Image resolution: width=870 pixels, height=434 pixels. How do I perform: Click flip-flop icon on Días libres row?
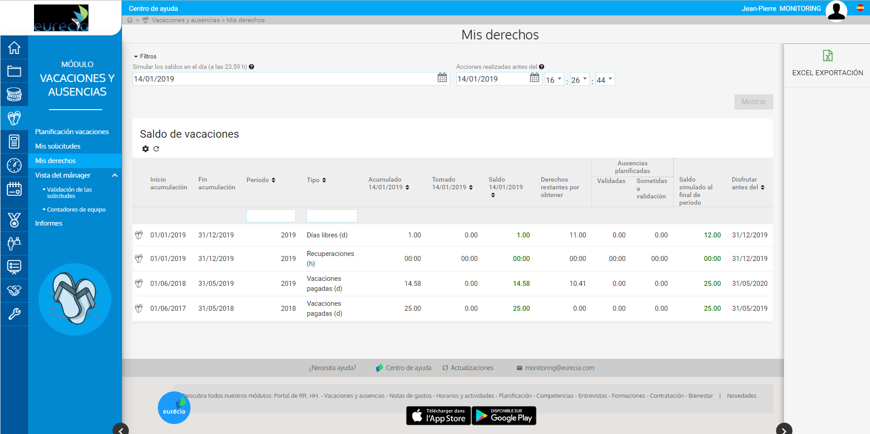tap(139, 235)
